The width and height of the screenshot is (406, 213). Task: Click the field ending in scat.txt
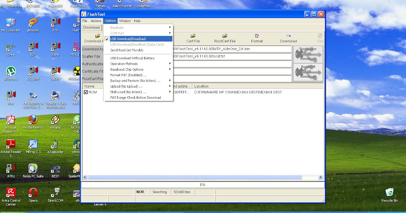coord(232,56)
